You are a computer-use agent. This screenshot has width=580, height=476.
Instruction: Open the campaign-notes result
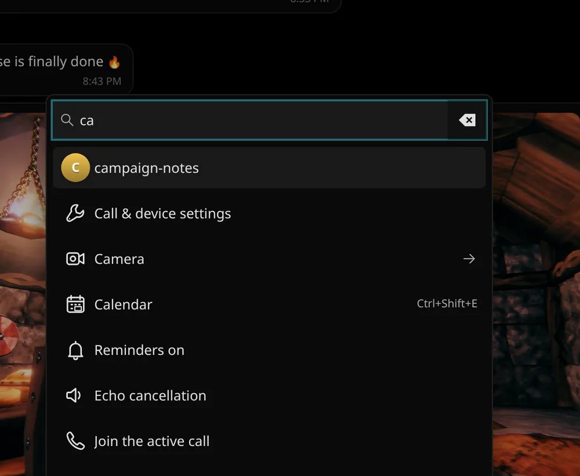click(x=269, y=168)
